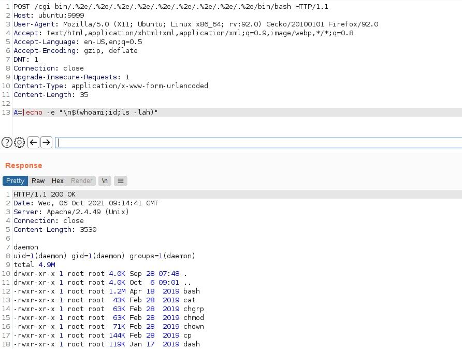Select the 'cat' file listing row
The image size is (462, 349).
pyautogui.click(x=105, y=300)
